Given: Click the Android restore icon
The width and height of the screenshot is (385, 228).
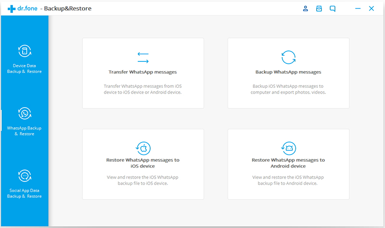Looking at the screenshot, I should click(288, 148).
